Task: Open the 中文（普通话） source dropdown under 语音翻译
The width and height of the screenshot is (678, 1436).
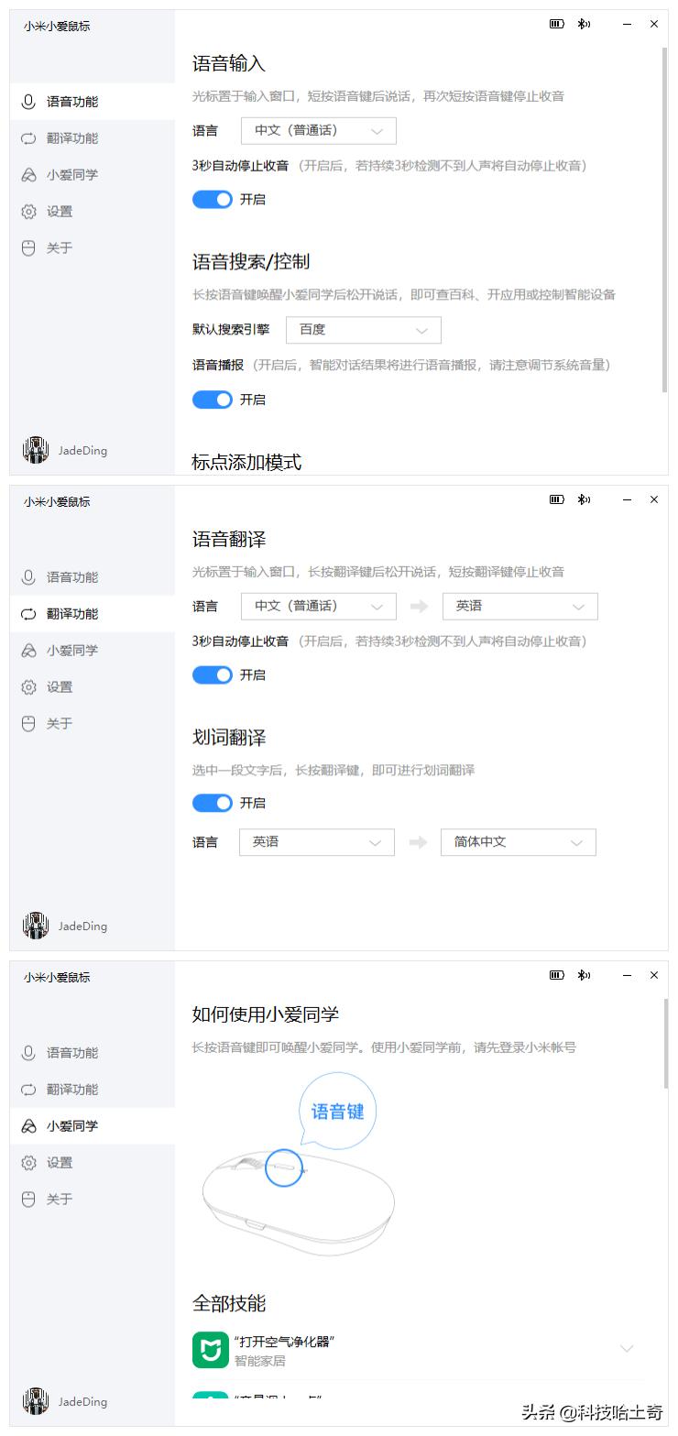Action: point(319,607)
